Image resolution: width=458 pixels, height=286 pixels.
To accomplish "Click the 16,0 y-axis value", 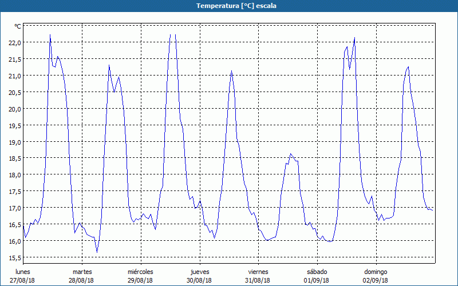I will click(15, 241).
